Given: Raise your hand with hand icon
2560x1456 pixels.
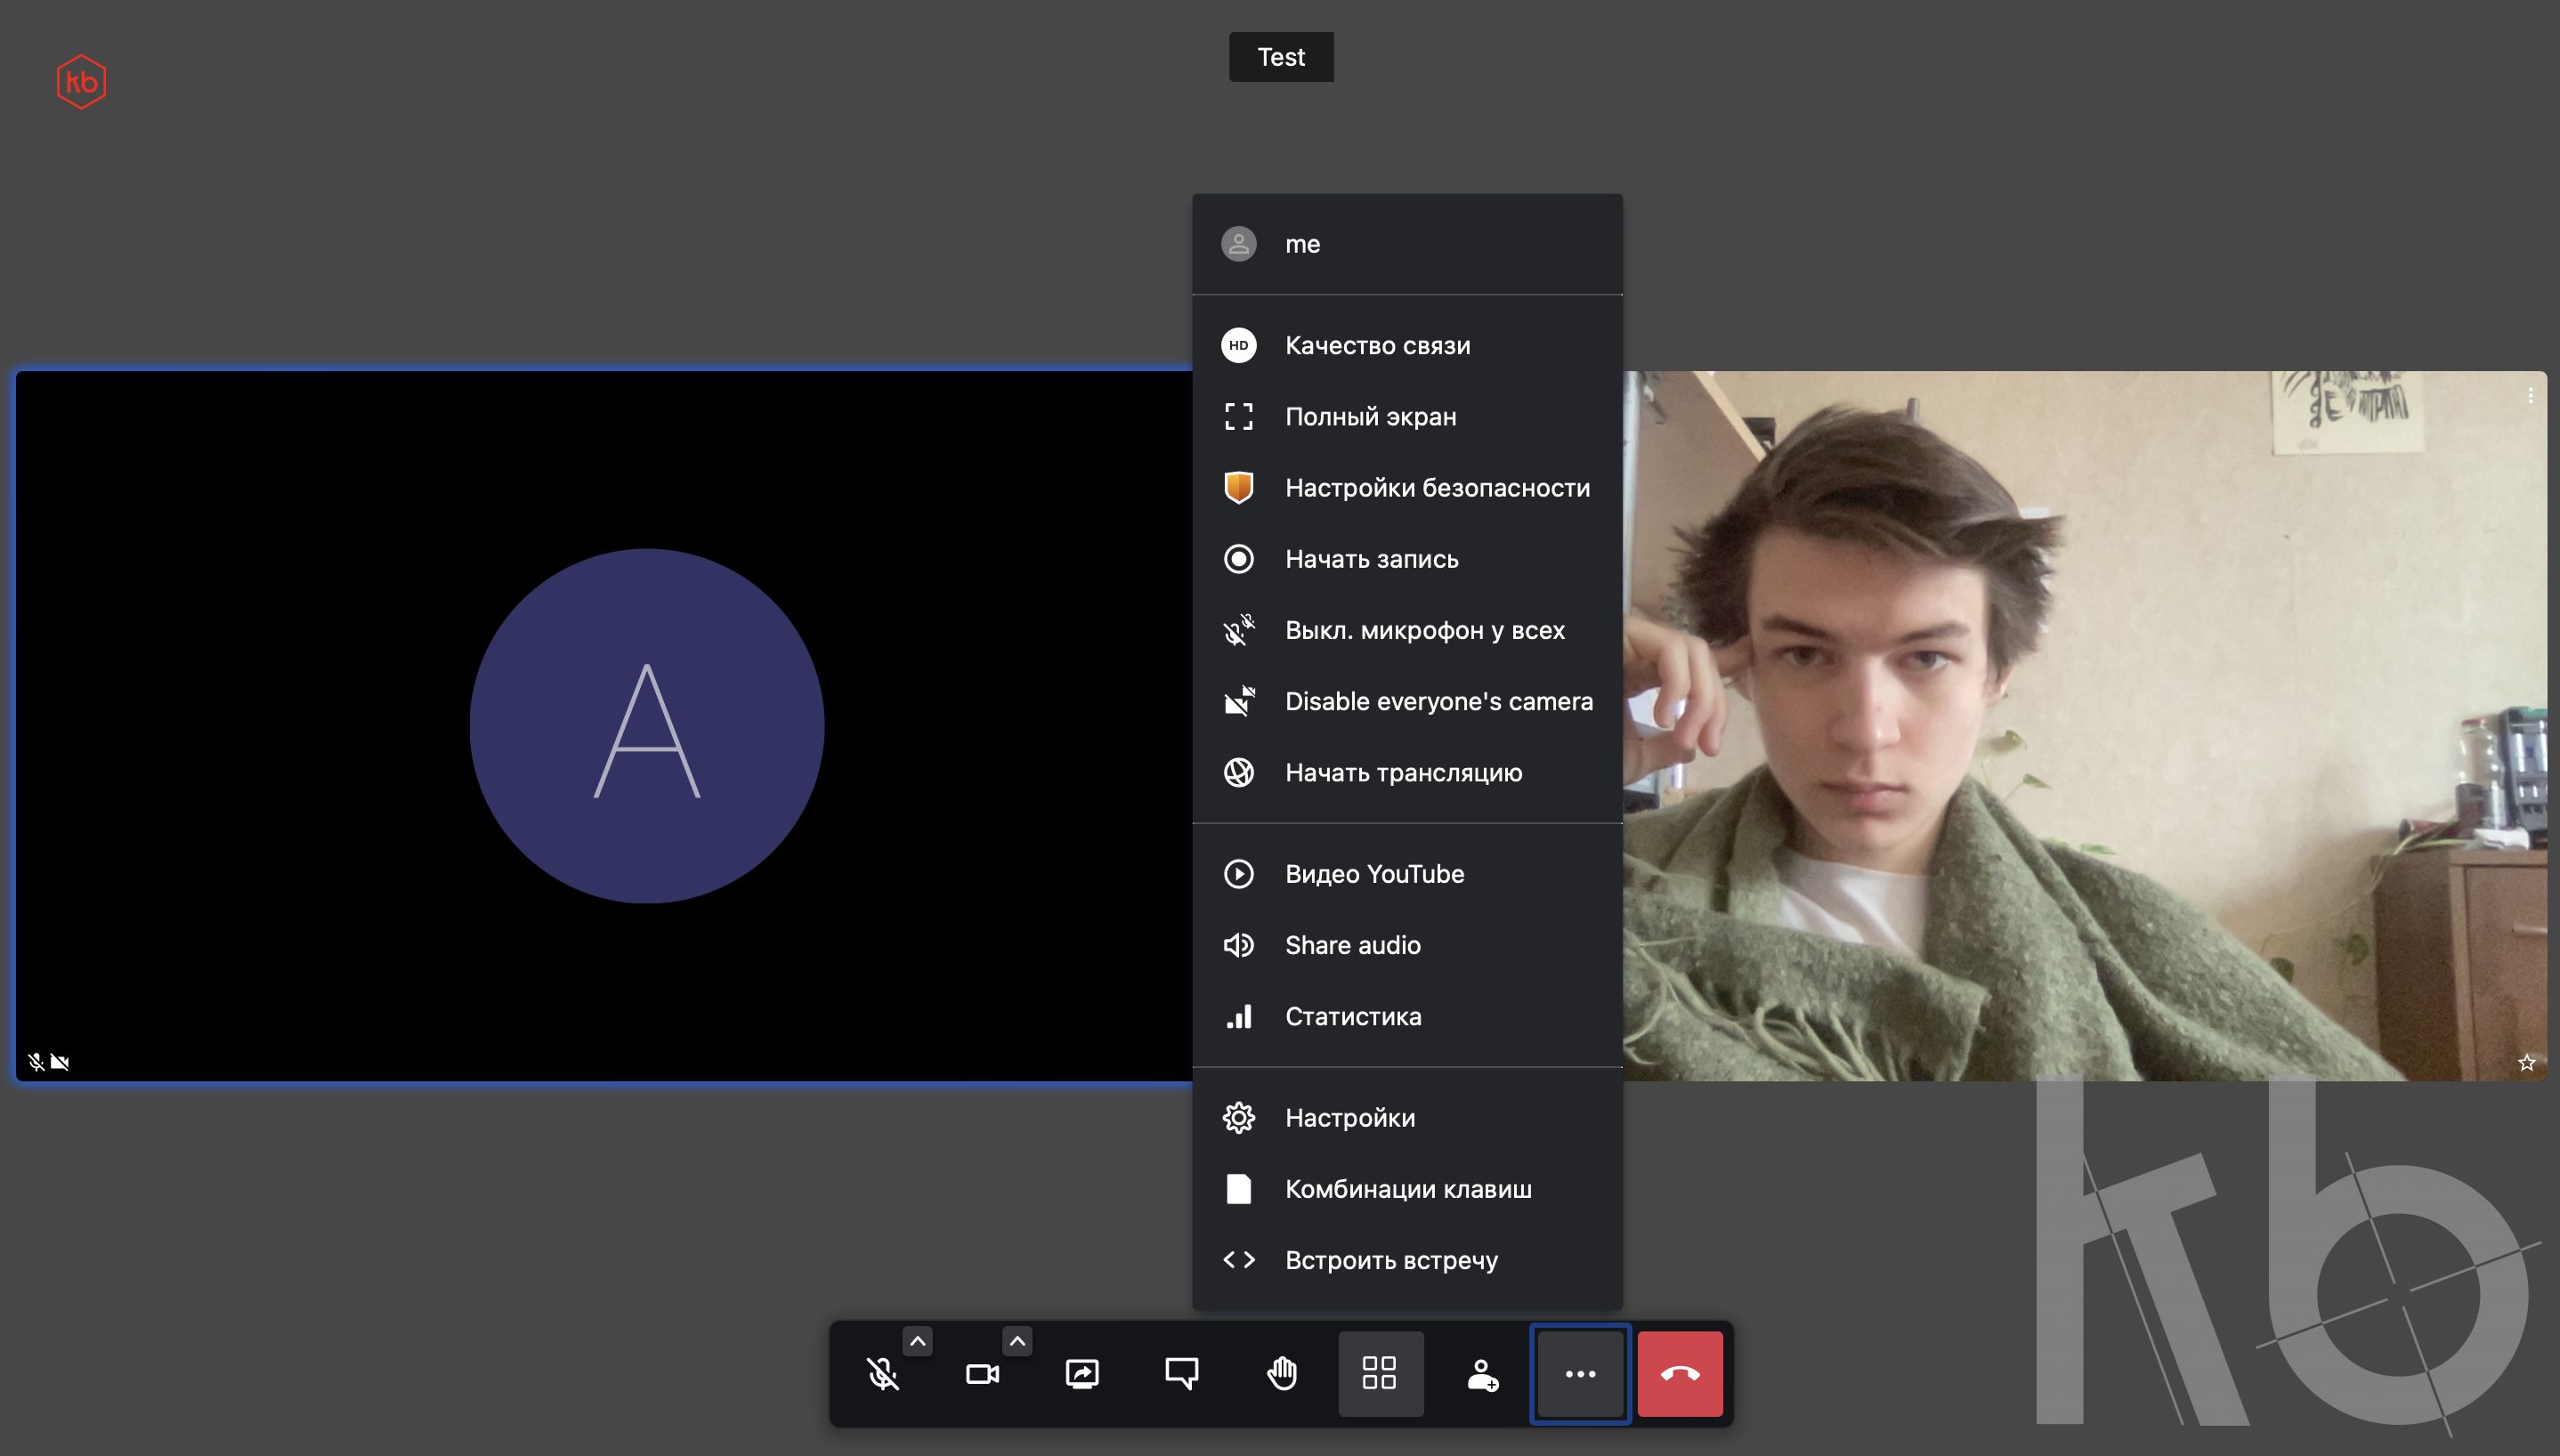Looking at the screenshot, I should click(x=1281, y=1373).
